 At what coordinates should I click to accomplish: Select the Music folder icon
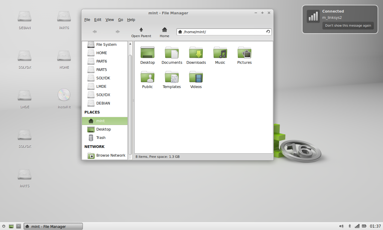pos(220,53)
